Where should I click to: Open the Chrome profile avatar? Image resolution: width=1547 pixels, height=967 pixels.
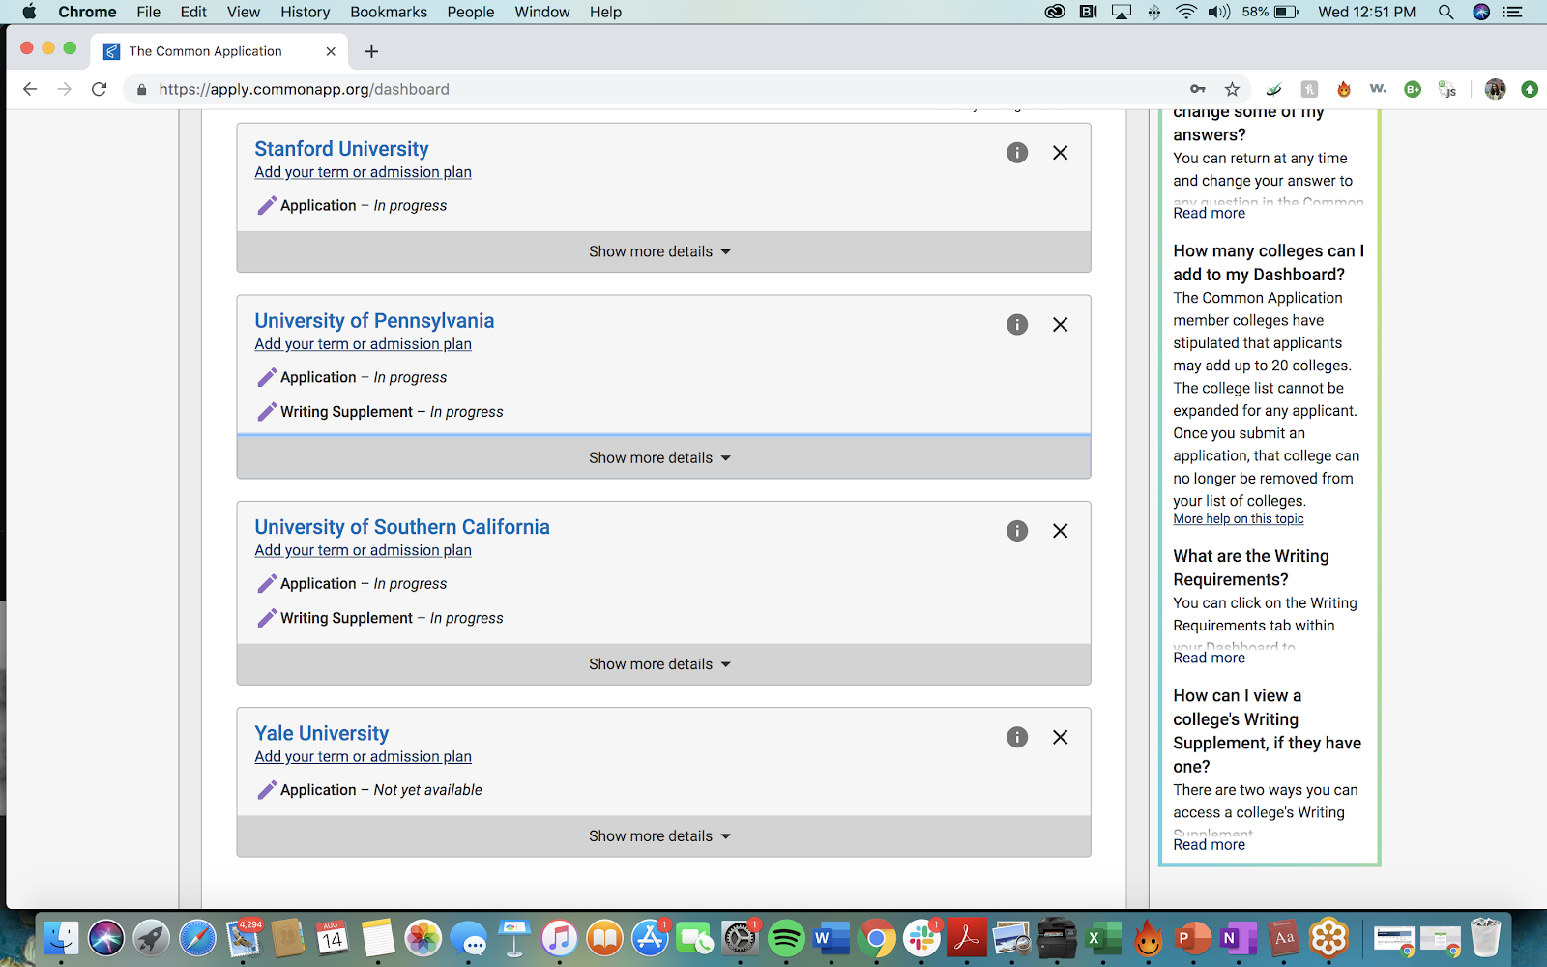pyautogui.click(x=1495, y=89)
